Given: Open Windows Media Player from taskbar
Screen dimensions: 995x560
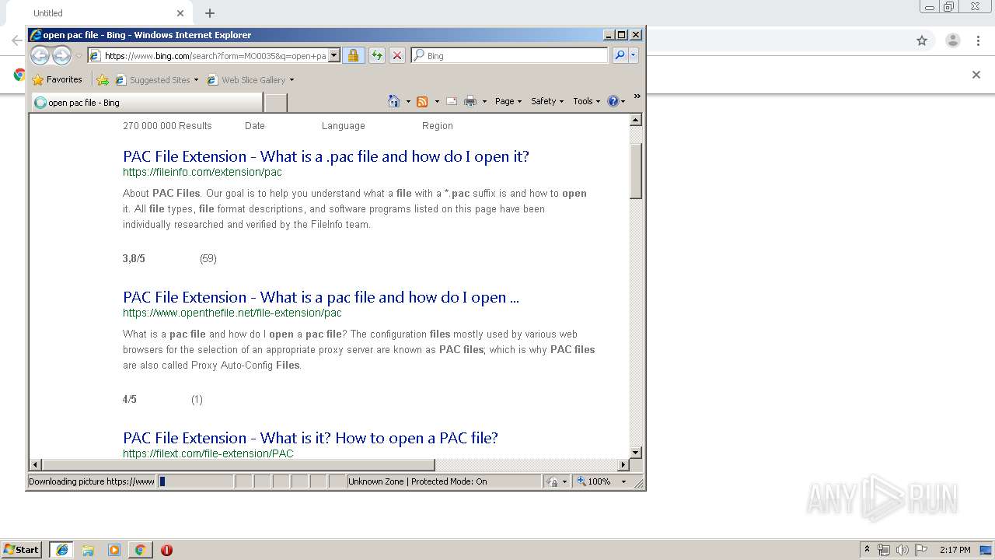Looking at the screenshot, I should (x=114, y=550).
